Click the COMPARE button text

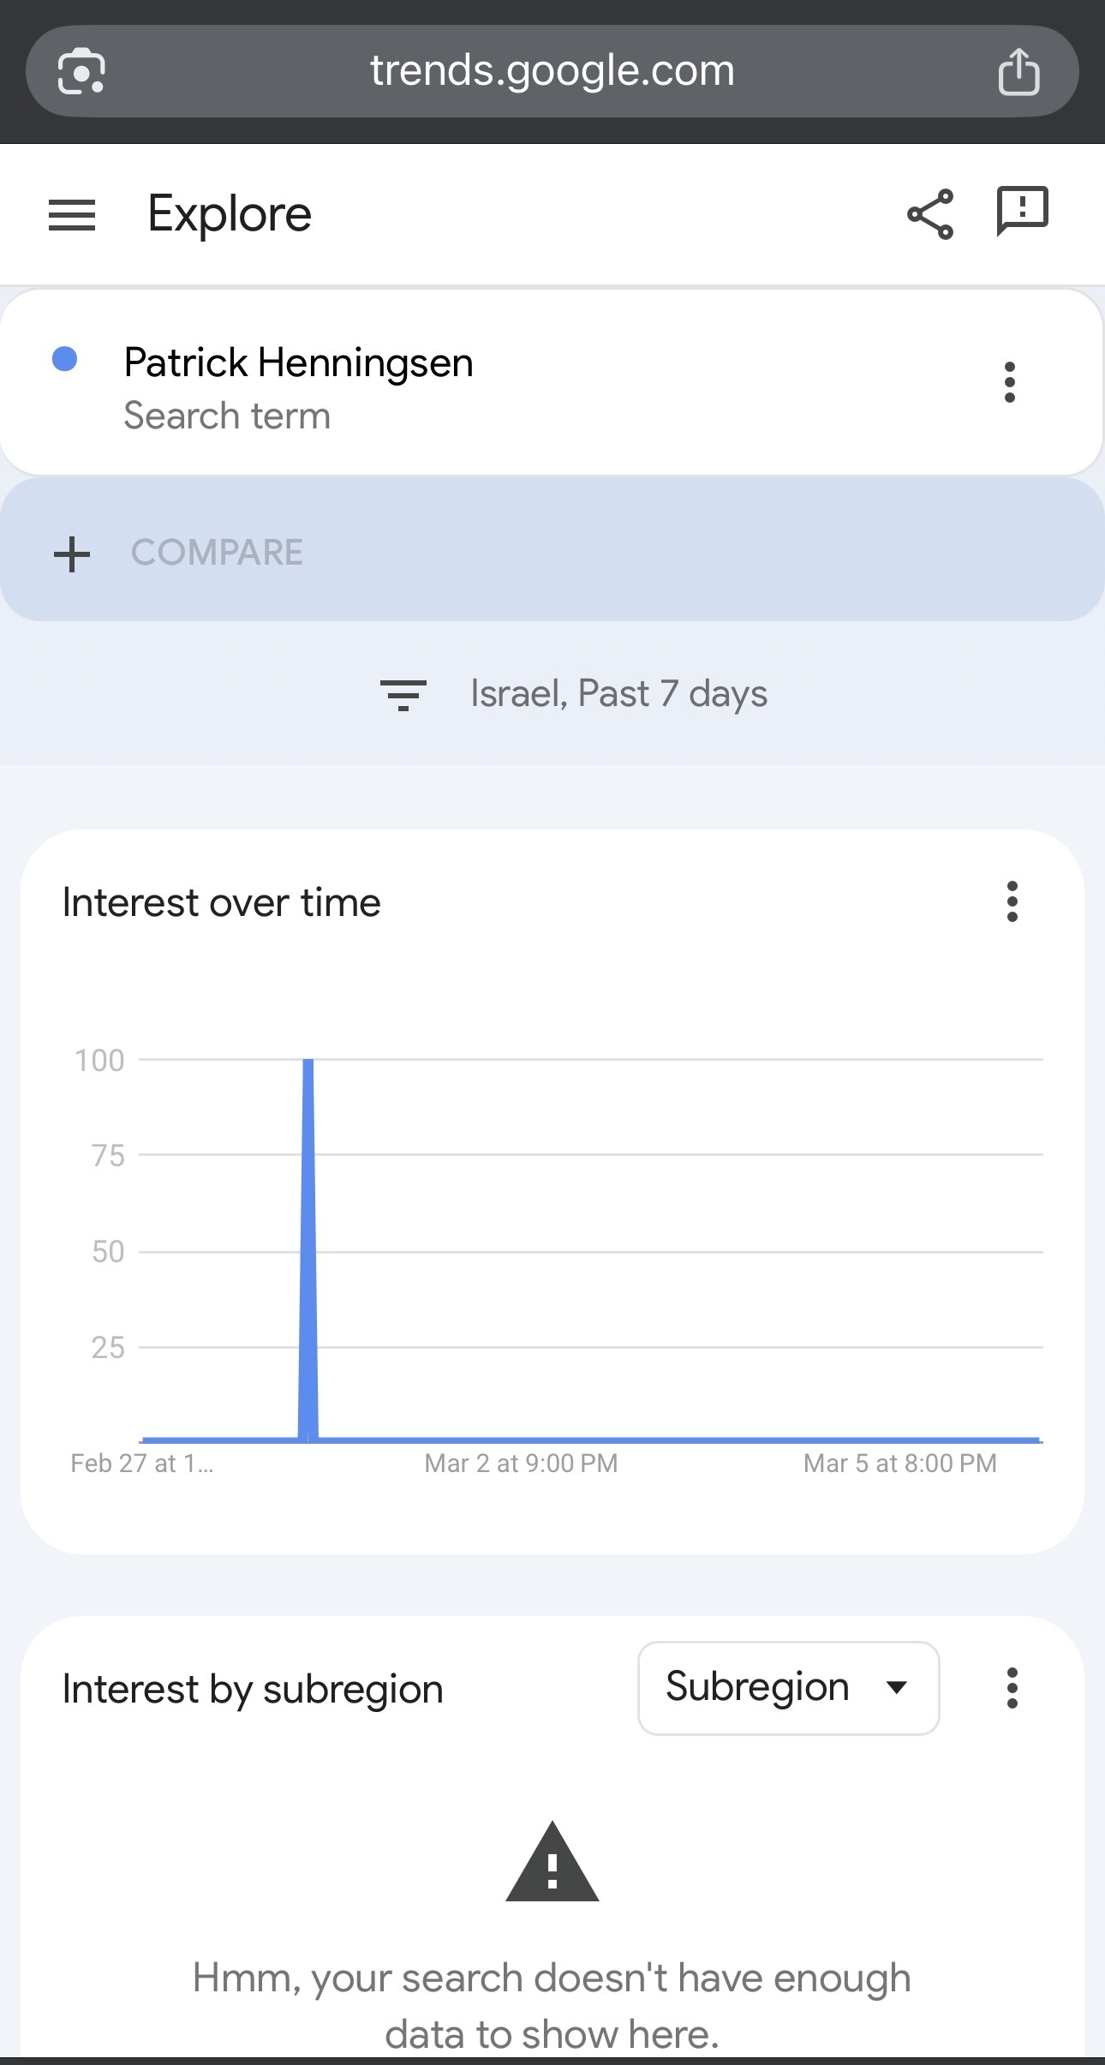(217, 553)
